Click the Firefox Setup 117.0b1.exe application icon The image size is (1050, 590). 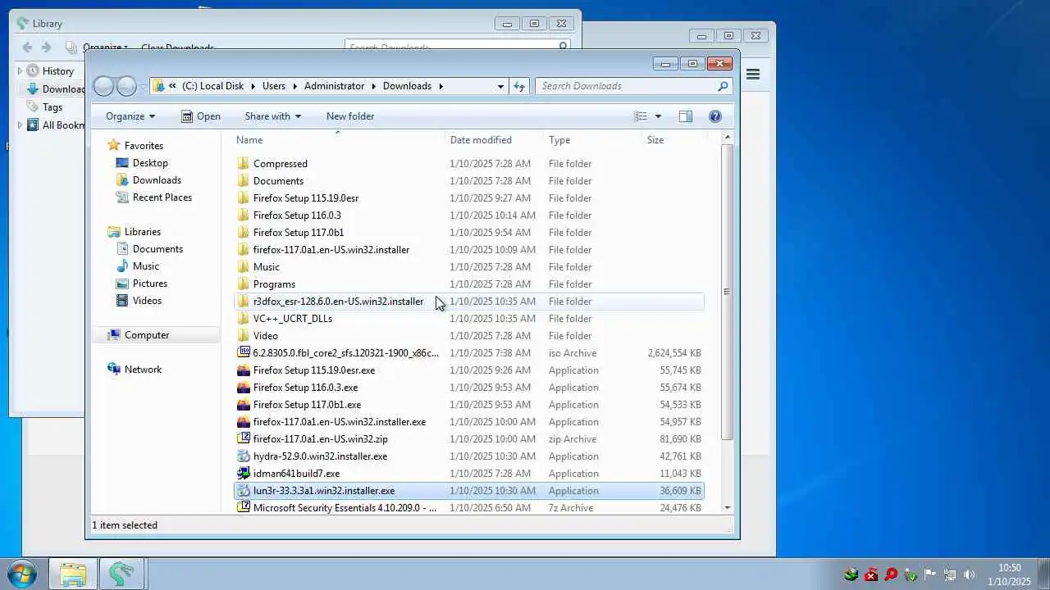(x=243, y=405)
